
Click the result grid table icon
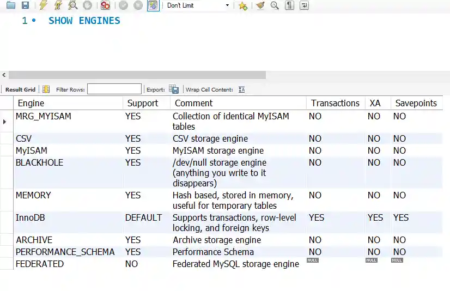[x=46, y=89]
